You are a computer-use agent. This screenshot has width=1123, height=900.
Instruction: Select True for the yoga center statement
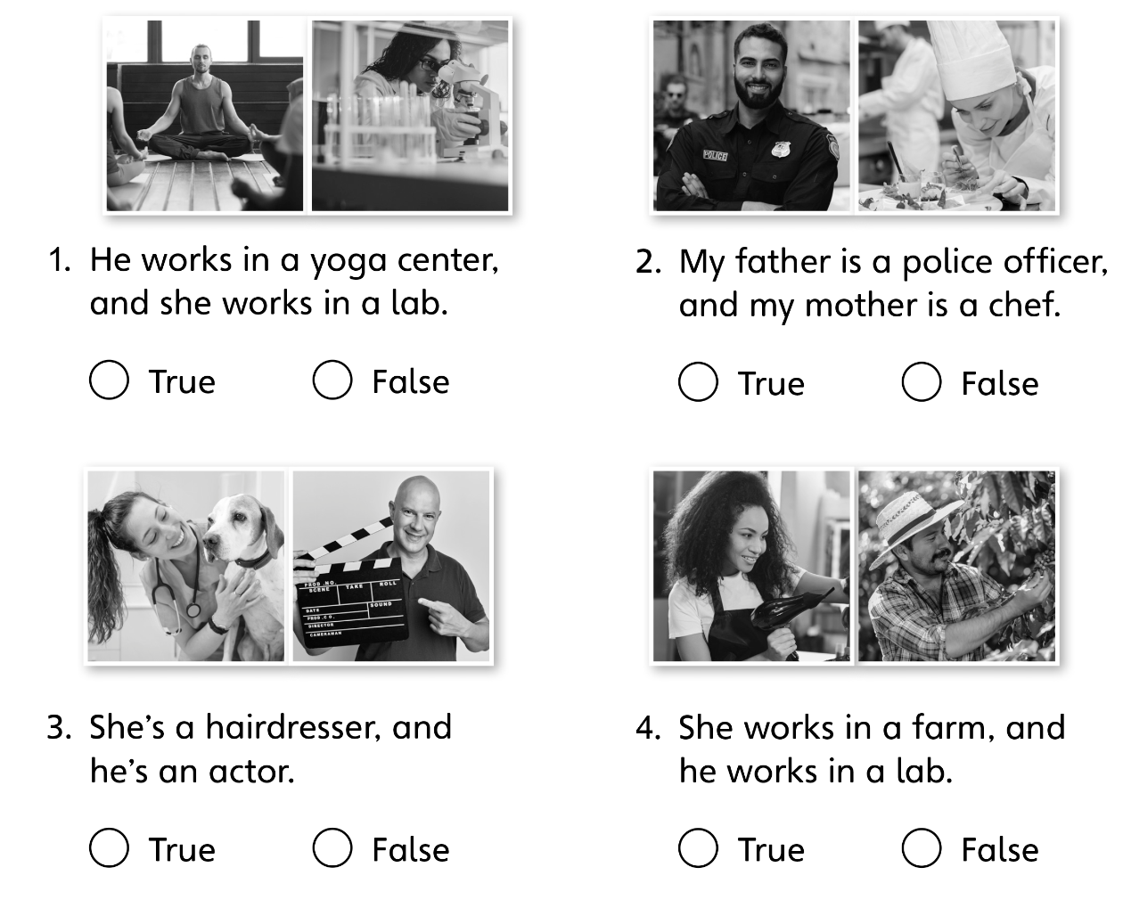tap(110, 381)
